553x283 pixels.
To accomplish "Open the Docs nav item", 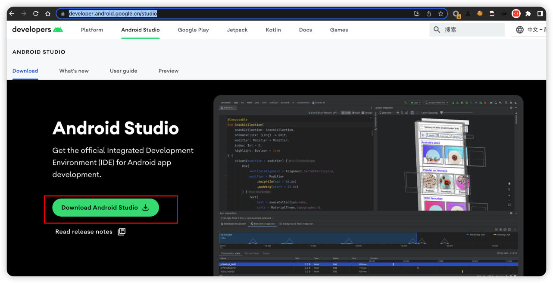I will click(305, 30).
